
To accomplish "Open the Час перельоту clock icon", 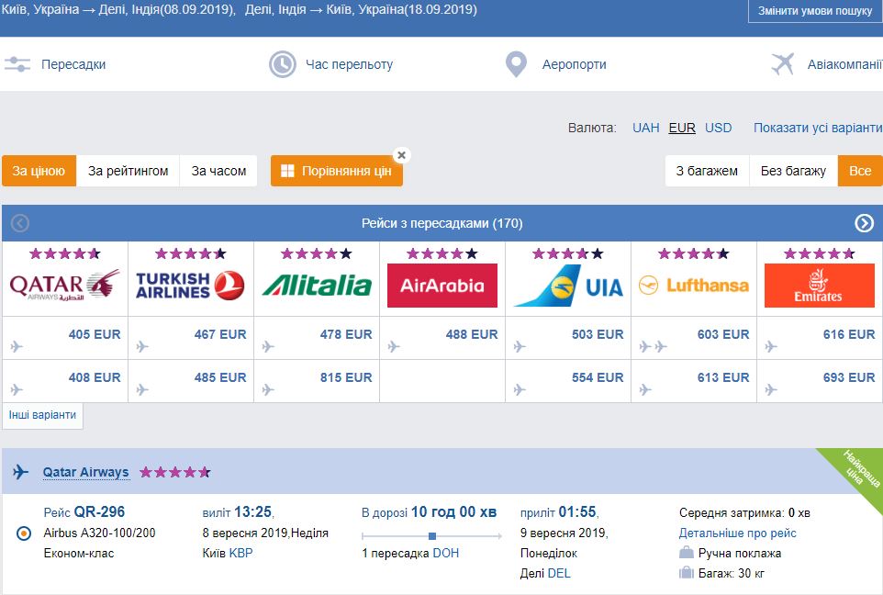I will click(282, 64).
